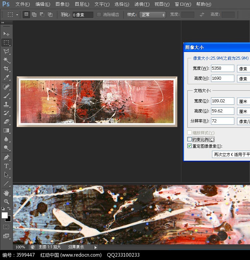
Task: Uncheck the 重定图像像素 checkbox
Action: tap(189, 146)
